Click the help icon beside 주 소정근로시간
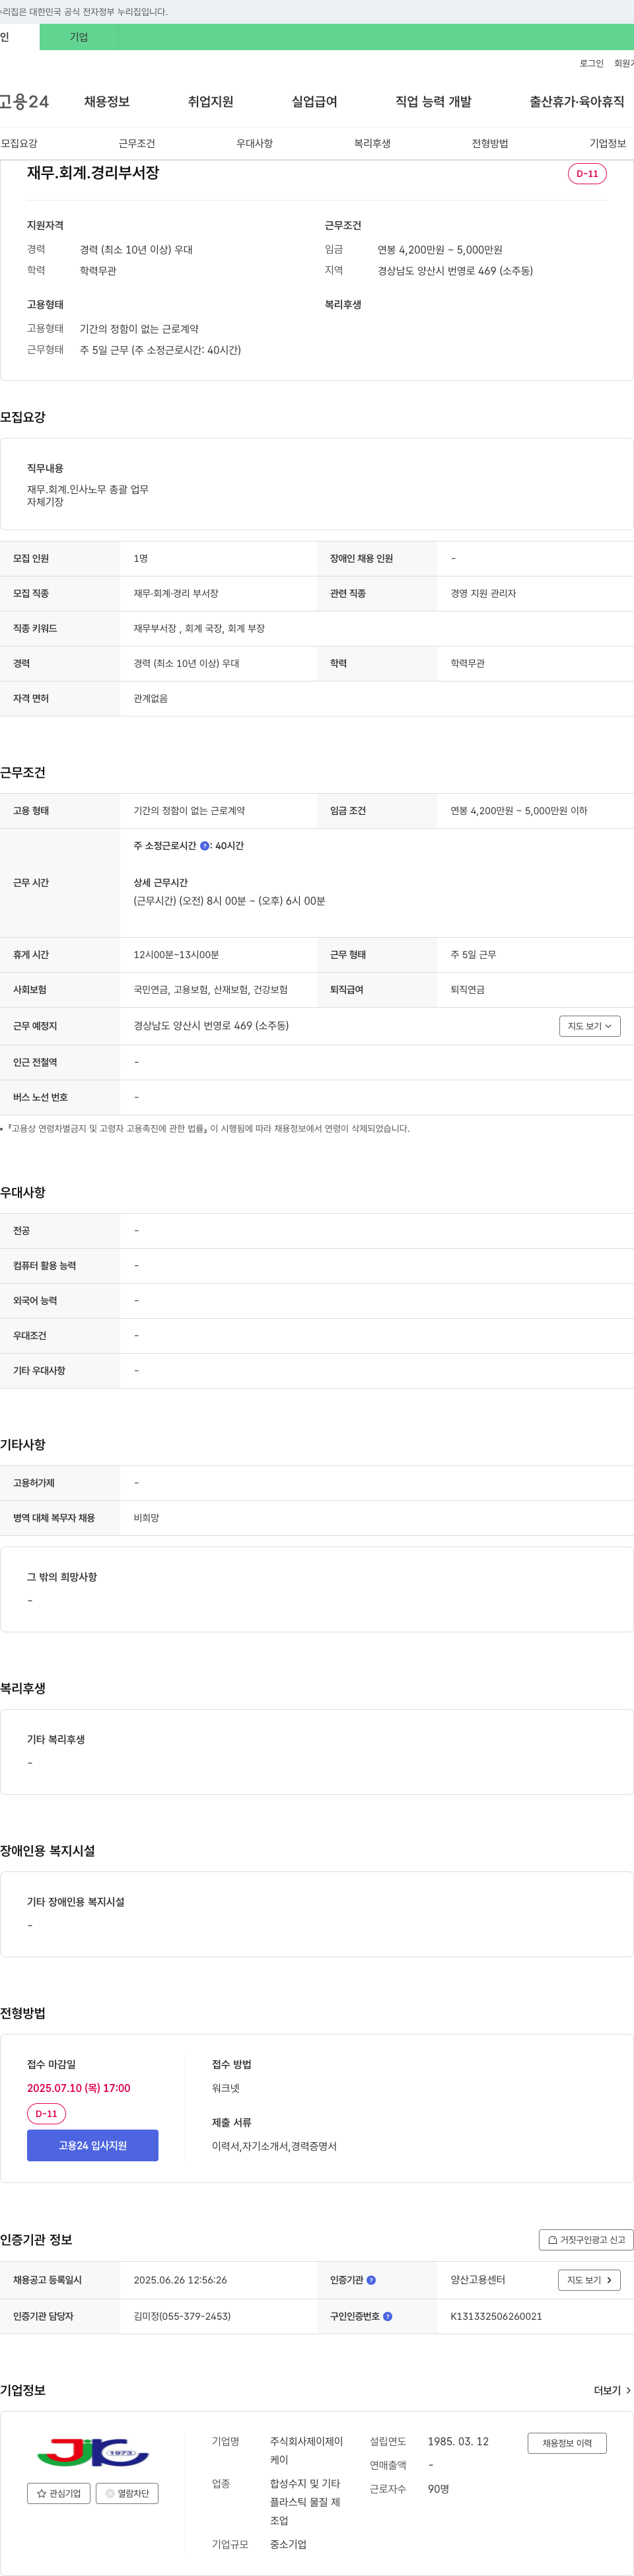The height and width of the screenshot is (2576, 634). (x=205, y=846)
